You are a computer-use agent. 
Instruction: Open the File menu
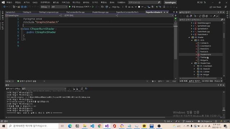point(9,3)
